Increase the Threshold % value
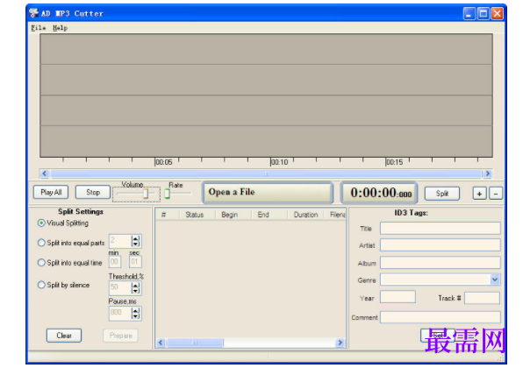Screen dimensions: 523x368 135,286
